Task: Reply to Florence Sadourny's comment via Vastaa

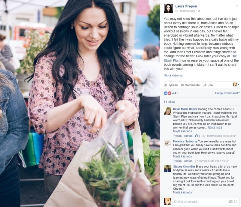Action: [188, 161]
